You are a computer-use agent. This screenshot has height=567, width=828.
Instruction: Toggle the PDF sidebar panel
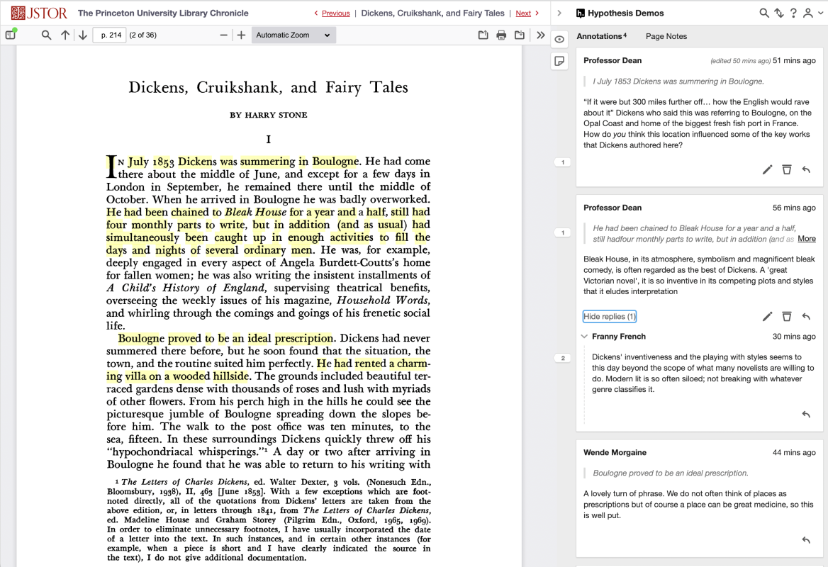(11, 35)
